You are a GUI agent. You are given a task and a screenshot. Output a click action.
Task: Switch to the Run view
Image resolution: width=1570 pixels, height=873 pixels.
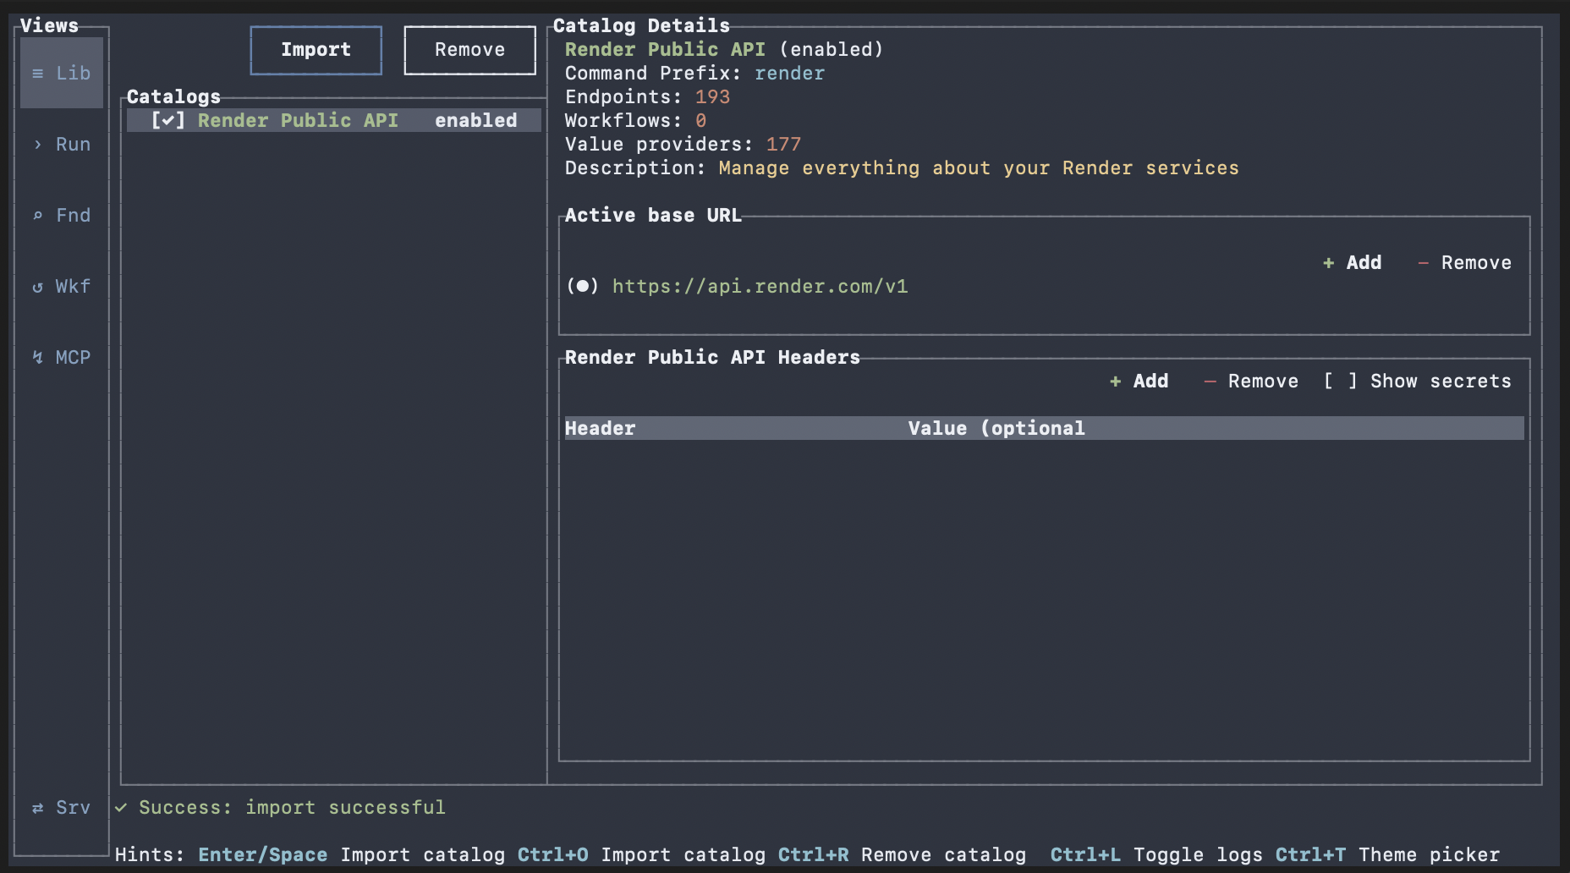coord(62,145)
